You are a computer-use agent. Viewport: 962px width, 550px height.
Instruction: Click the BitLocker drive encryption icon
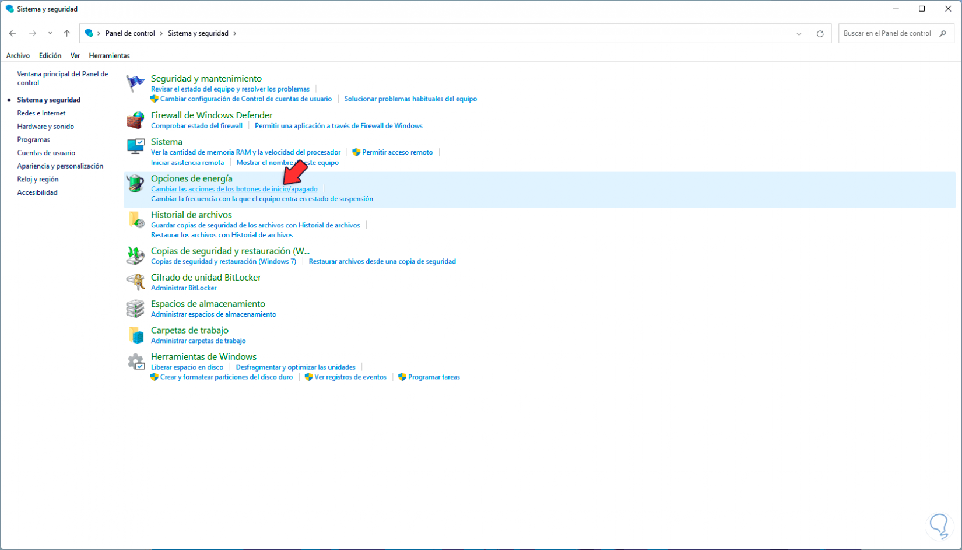135,282
